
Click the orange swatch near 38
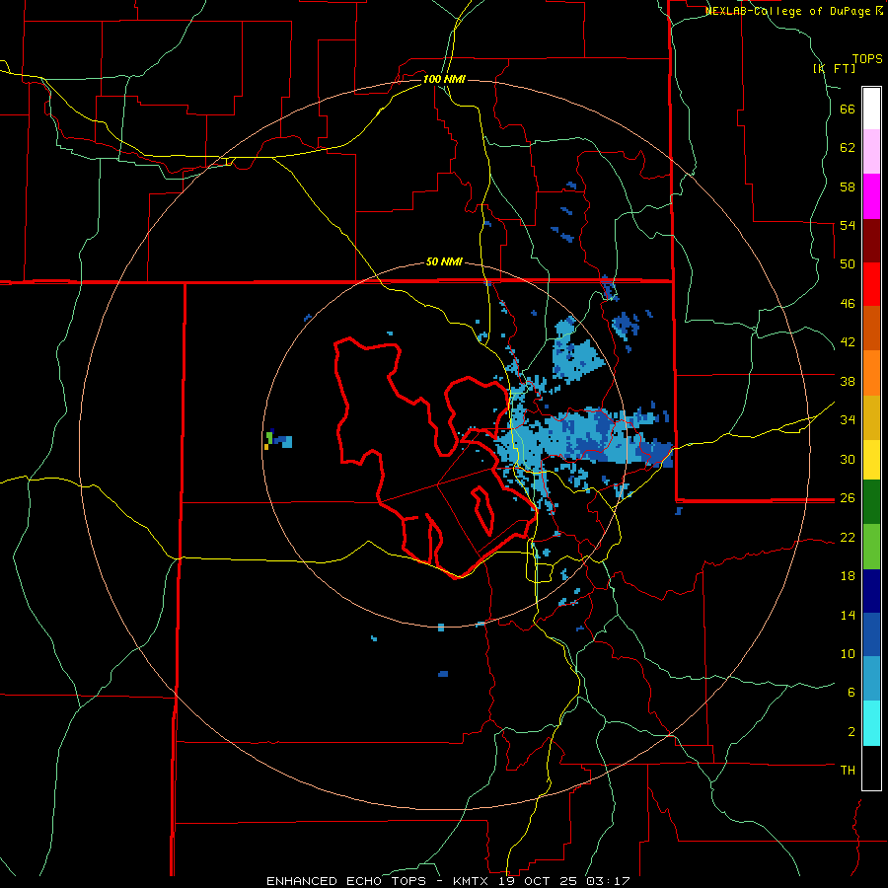(871, 373)
